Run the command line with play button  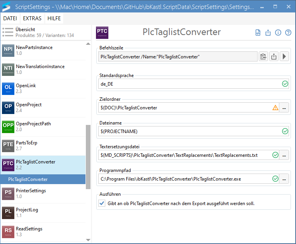284,57
